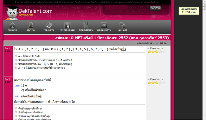
Task: Open the ระบบลงคอร์ส course enrollment icon
Action: tap(68, 25)
